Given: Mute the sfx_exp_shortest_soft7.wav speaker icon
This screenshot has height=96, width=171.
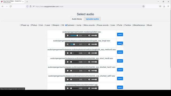Looking at the screenshot, I should point(89,79).
